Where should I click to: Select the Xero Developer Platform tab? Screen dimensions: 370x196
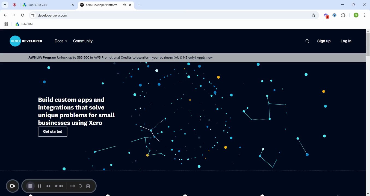[106, 5]
